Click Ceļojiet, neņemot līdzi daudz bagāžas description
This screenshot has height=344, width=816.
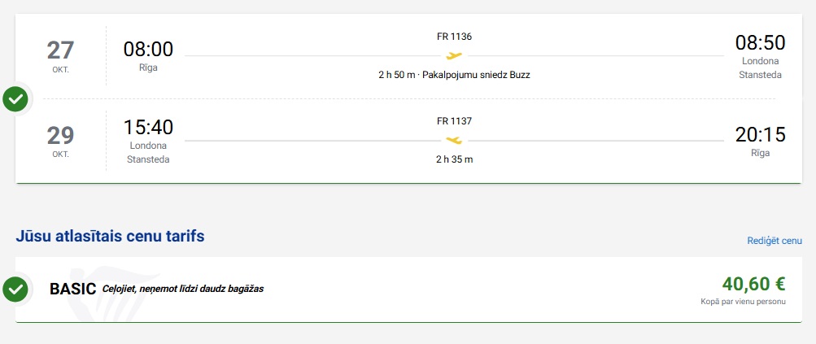183,289
